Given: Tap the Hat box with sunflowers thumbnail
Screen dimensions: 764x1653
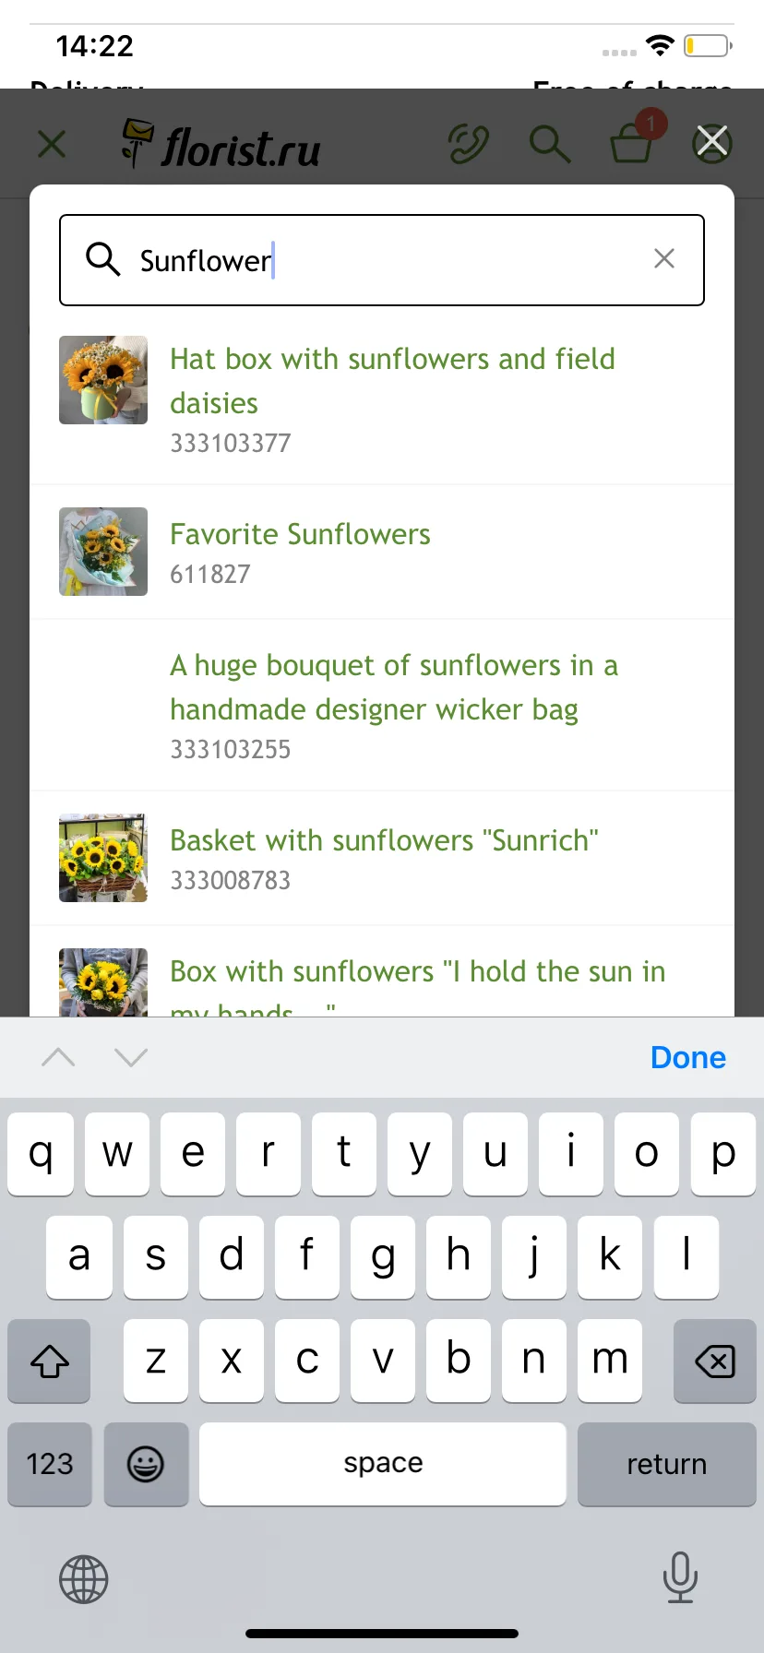Looking at the screenshot, I should pyautogui.click(x=103, y=380).
